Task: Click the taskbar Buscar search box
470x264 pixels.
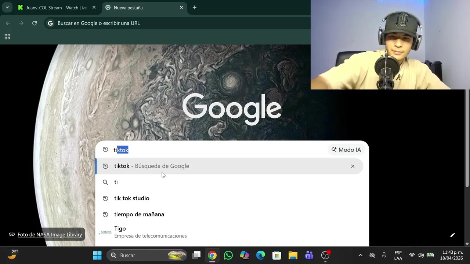Action: (x=147, y=255)
